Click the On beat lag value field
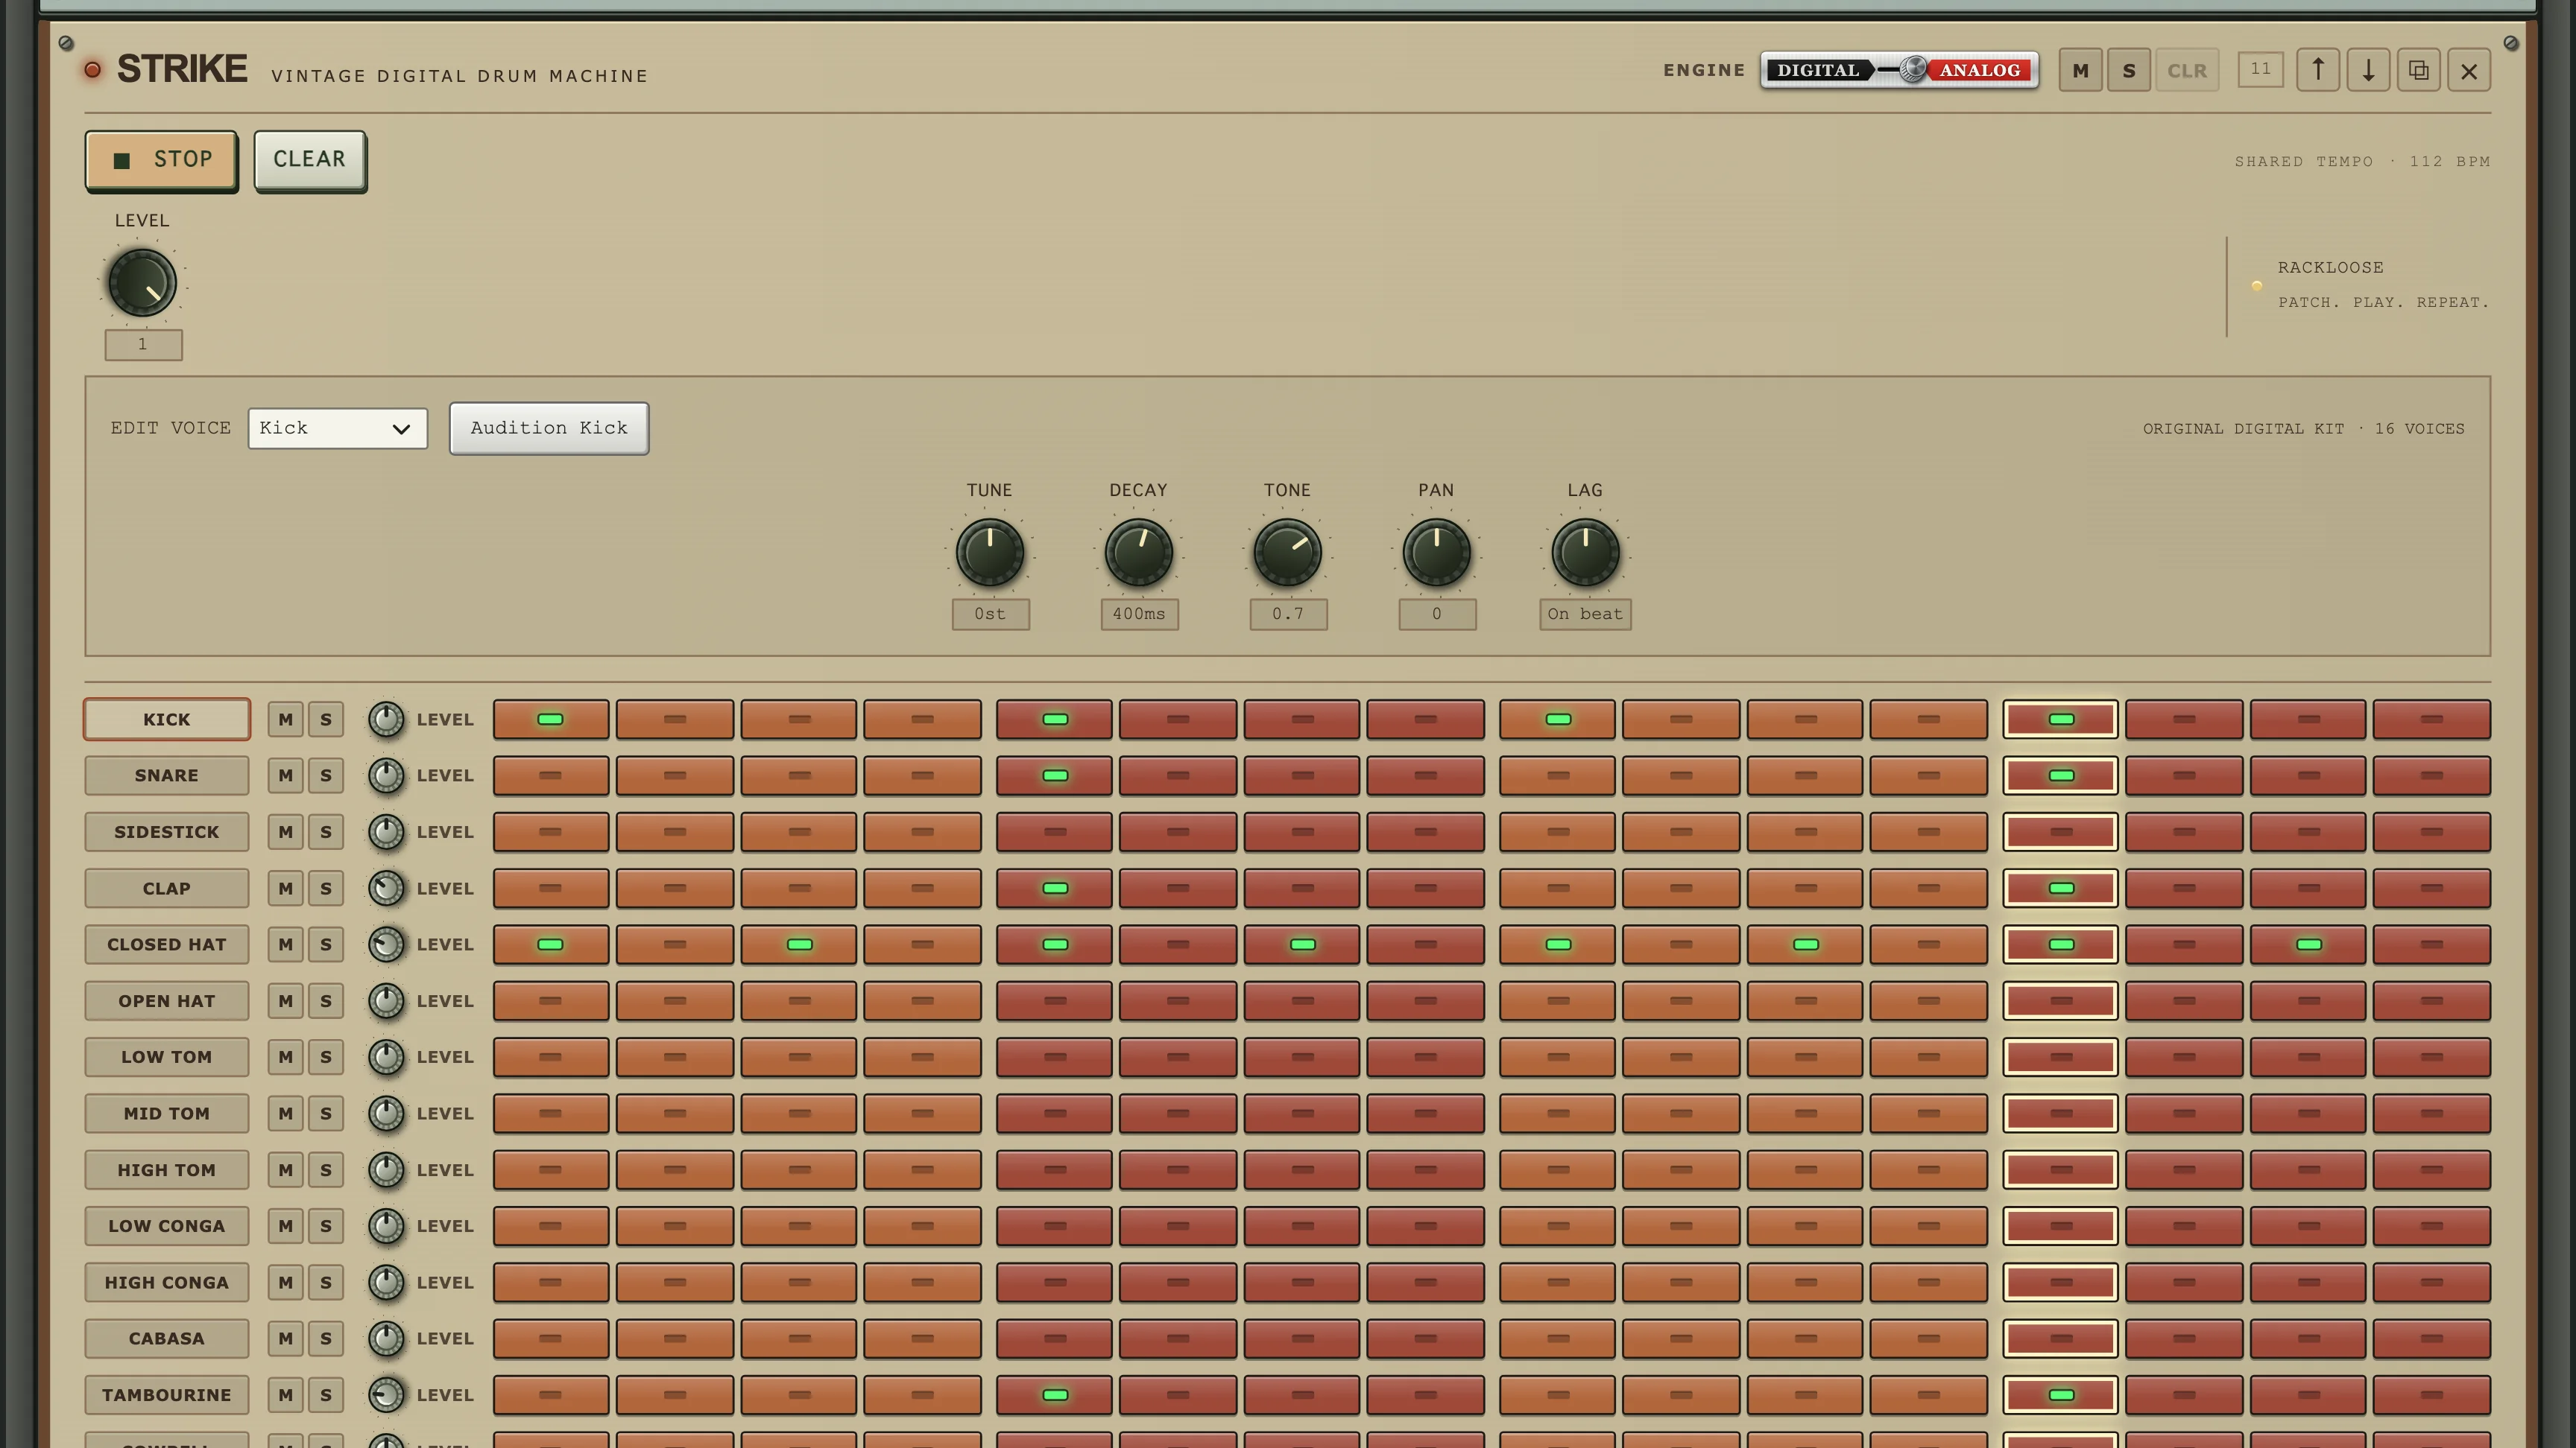 click(x=1585, y=615)
